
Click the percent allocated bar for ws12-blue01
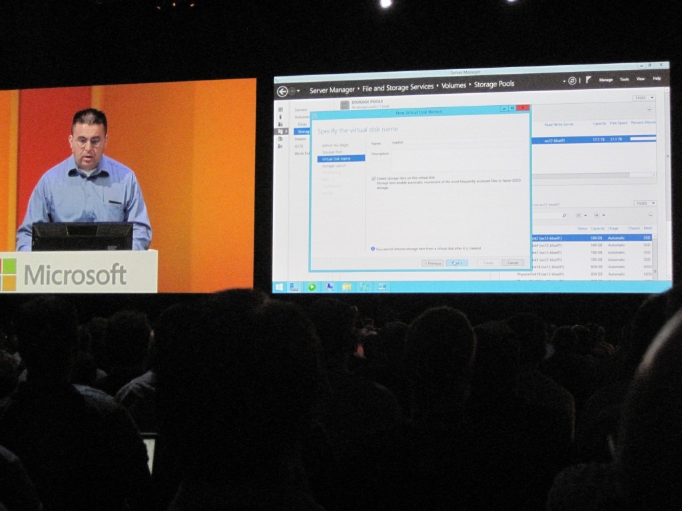(643, 138)
